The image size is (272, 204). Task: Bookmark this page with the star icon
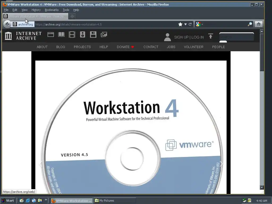(180, 24)
